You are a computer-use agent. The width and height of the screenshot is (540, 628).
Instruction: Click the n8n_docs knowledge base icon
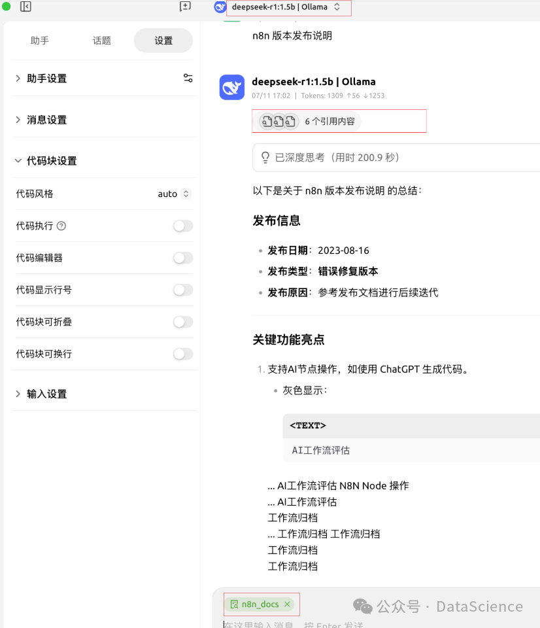pyautogui.click(x=234, y=604)
